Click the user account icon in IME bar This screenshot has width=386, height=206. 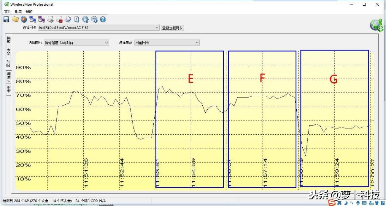[x=371, y=203]
